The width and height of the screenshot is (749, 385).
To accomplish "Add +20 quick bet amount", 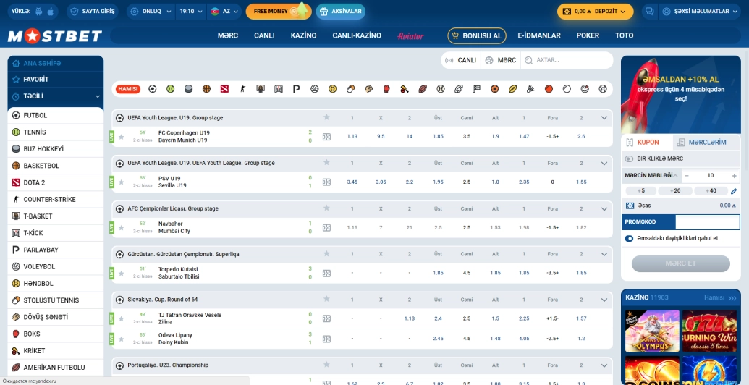I will tap(674, 191).
